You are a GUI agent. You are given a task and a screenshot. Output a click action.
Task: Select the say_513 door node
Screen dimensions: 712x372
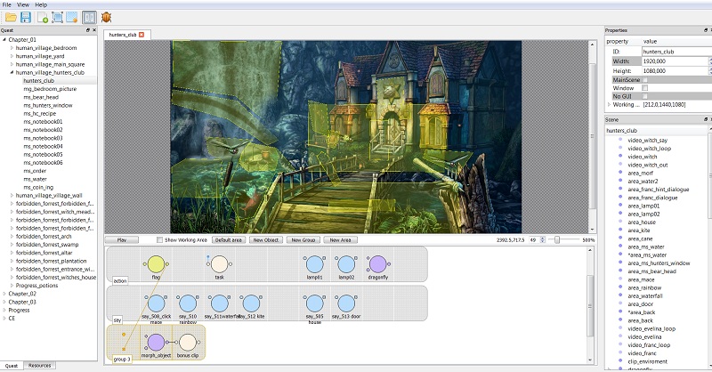tap(346, 303)
